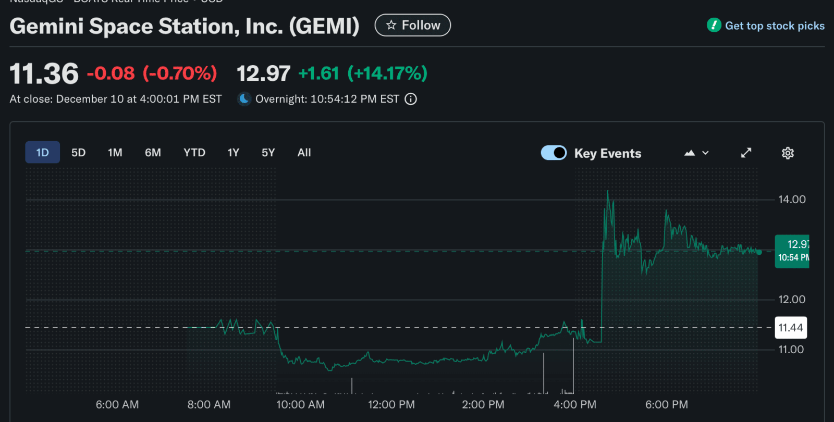Viewport: 834px width, 422px height.
Task: Toggle Key Events switch off
Action: (x=554, y=153)
